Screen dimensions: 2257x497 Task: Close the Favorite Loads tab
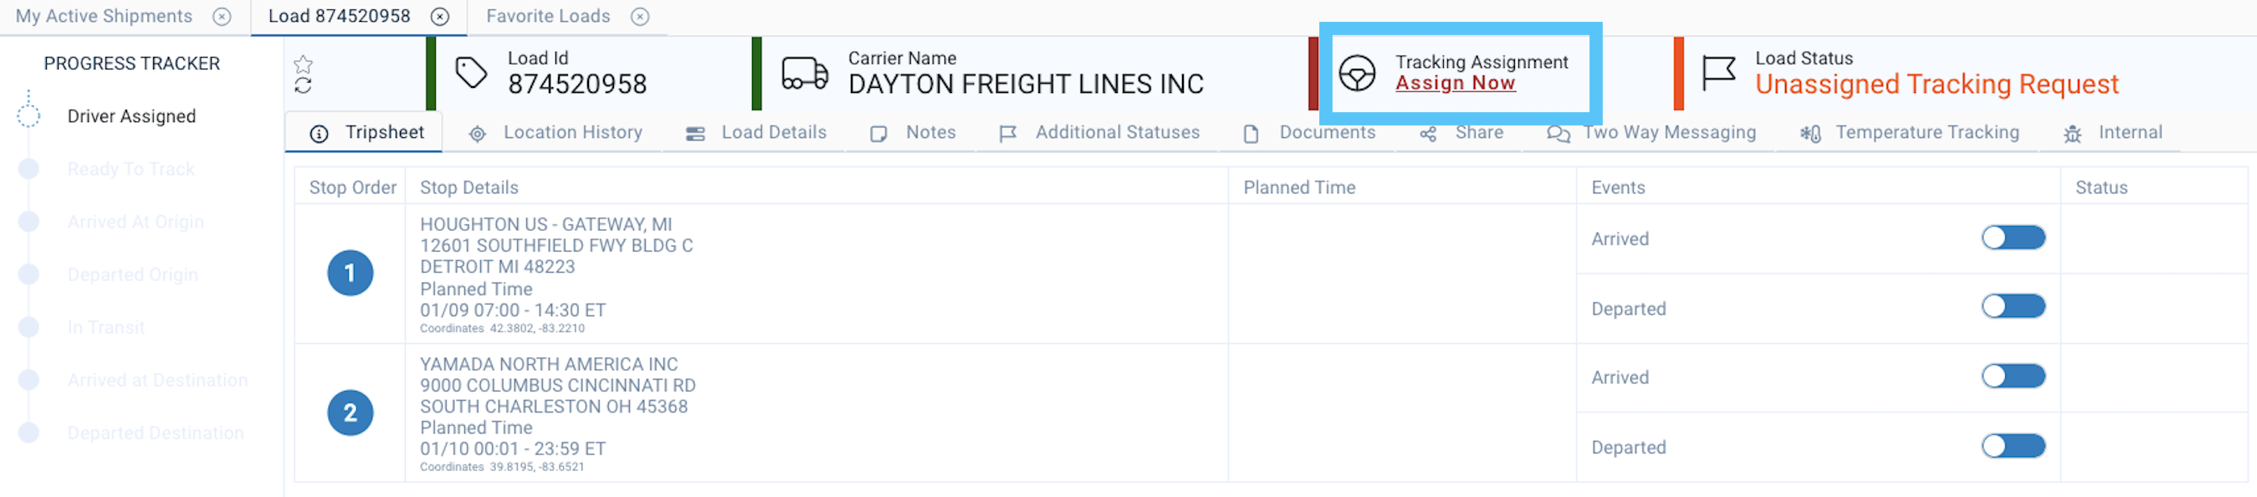pos(641,17)
